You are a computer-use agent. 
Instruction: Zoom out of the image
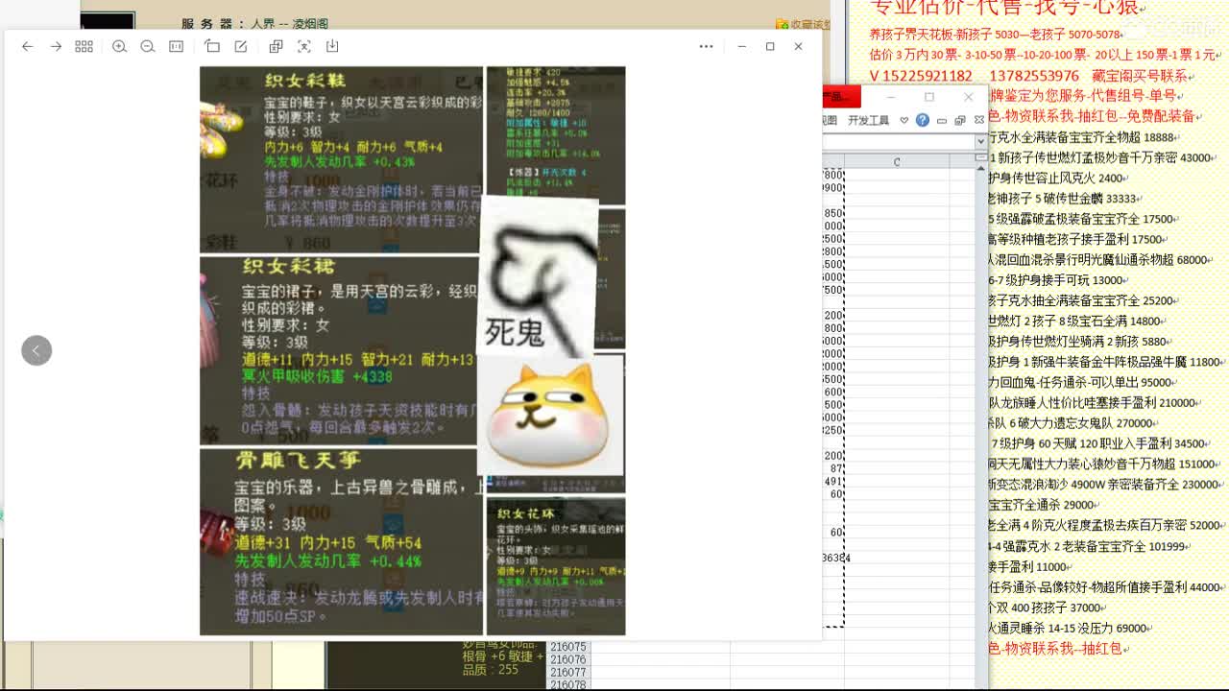point(148,46)
